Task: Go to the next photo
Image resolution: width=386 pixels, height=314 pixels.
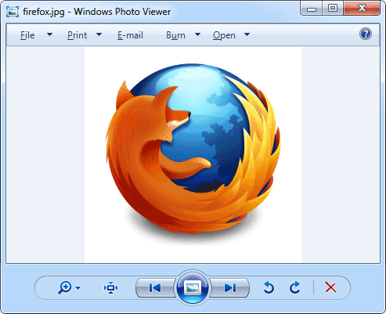Action: click(x=229, y=287)
